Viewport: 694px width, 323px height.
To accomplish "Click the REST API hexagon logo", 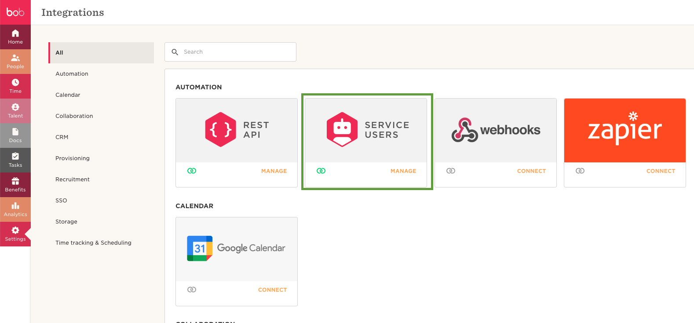I will pyautogui.click(x=220, y=129).
